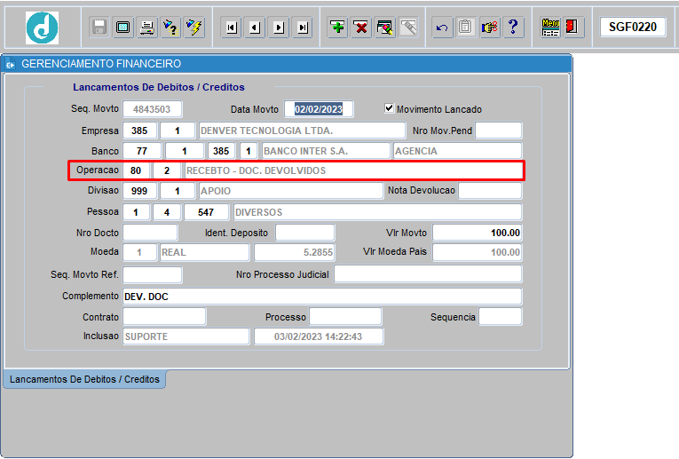Image resolution: width=679 pixels, height=459 pixels.
Task: Click the Print icon in toolbar
Action: click(x=146, y=28)
